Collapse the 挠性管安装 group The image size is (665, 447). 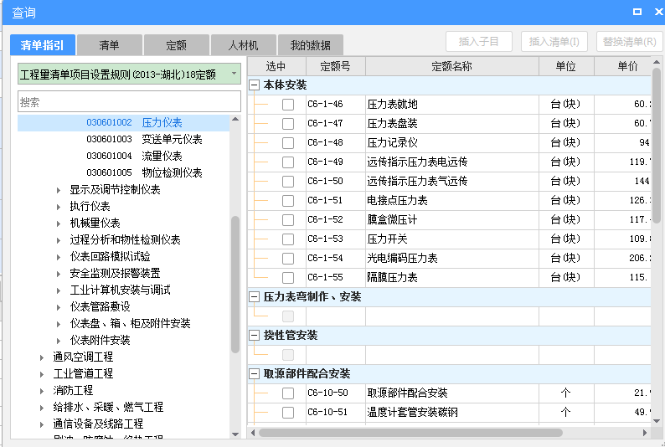point(254,336)
